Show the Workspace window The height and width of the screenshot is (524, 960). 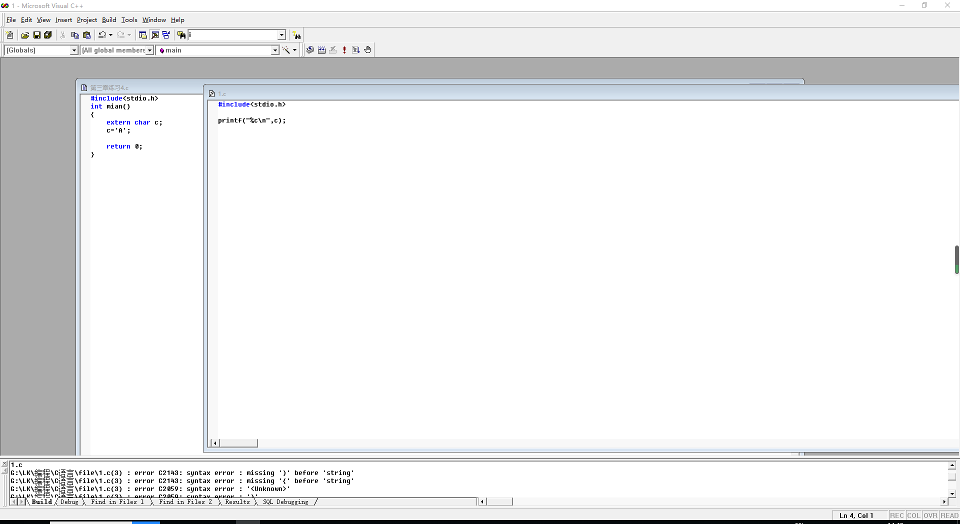pos(143,35)
